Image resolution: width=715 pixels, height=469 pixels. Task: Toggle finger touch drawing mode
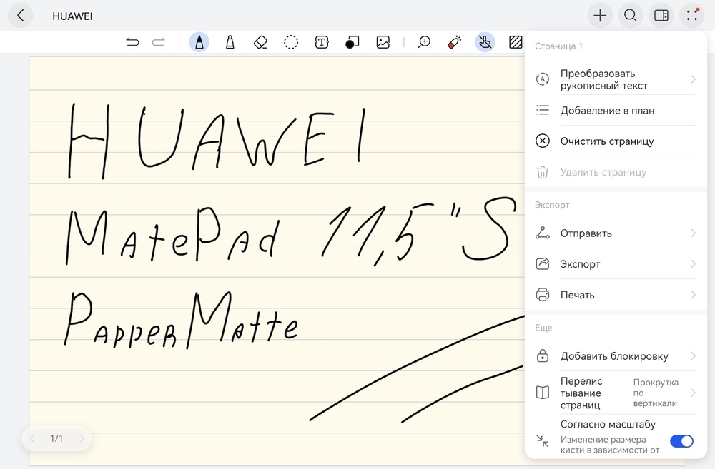485,42
